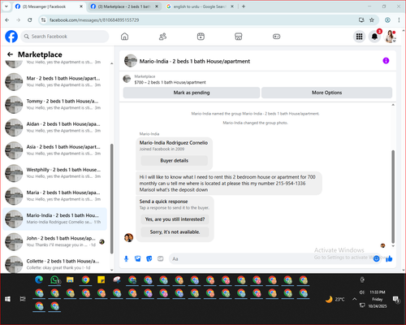Open the Mar conversation in list
This screenshot has width=406, height=325.
pyautogui.click(x=55, y=81)
